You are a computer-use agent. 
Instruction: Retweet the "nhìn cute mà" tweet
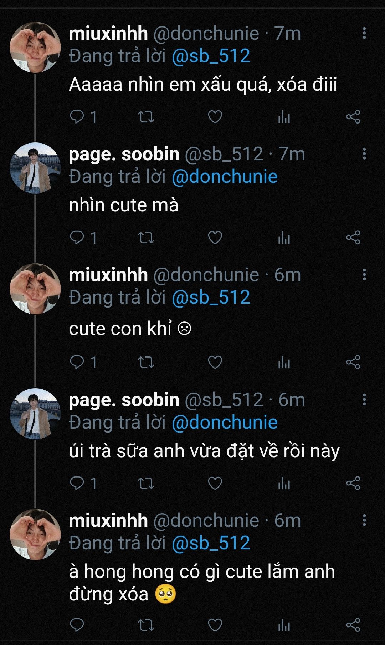(146, 238)
